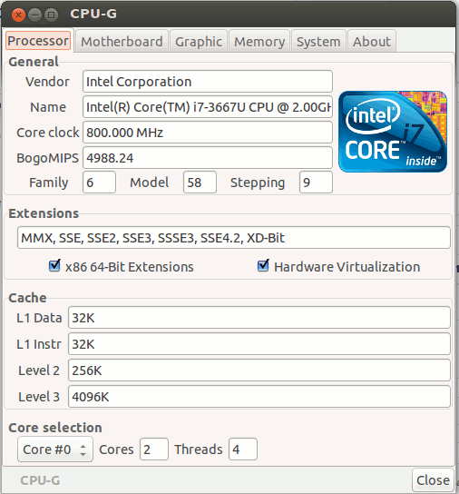The height and width of the screenshot is (494, 459).
Task: Click the Level 3 4096K field
Action: 259,397
